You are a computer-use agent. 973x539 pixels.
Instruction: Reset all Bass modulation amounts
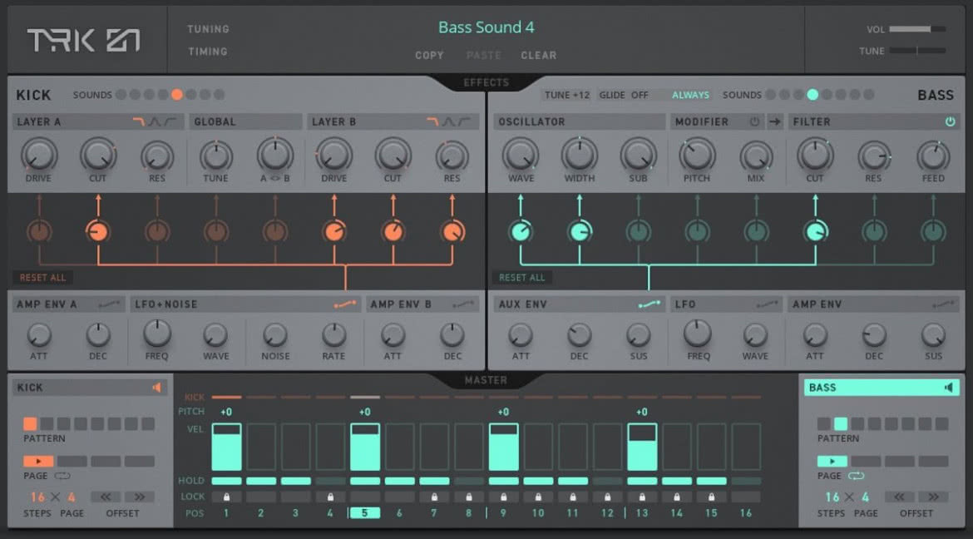tap(522, 278)
